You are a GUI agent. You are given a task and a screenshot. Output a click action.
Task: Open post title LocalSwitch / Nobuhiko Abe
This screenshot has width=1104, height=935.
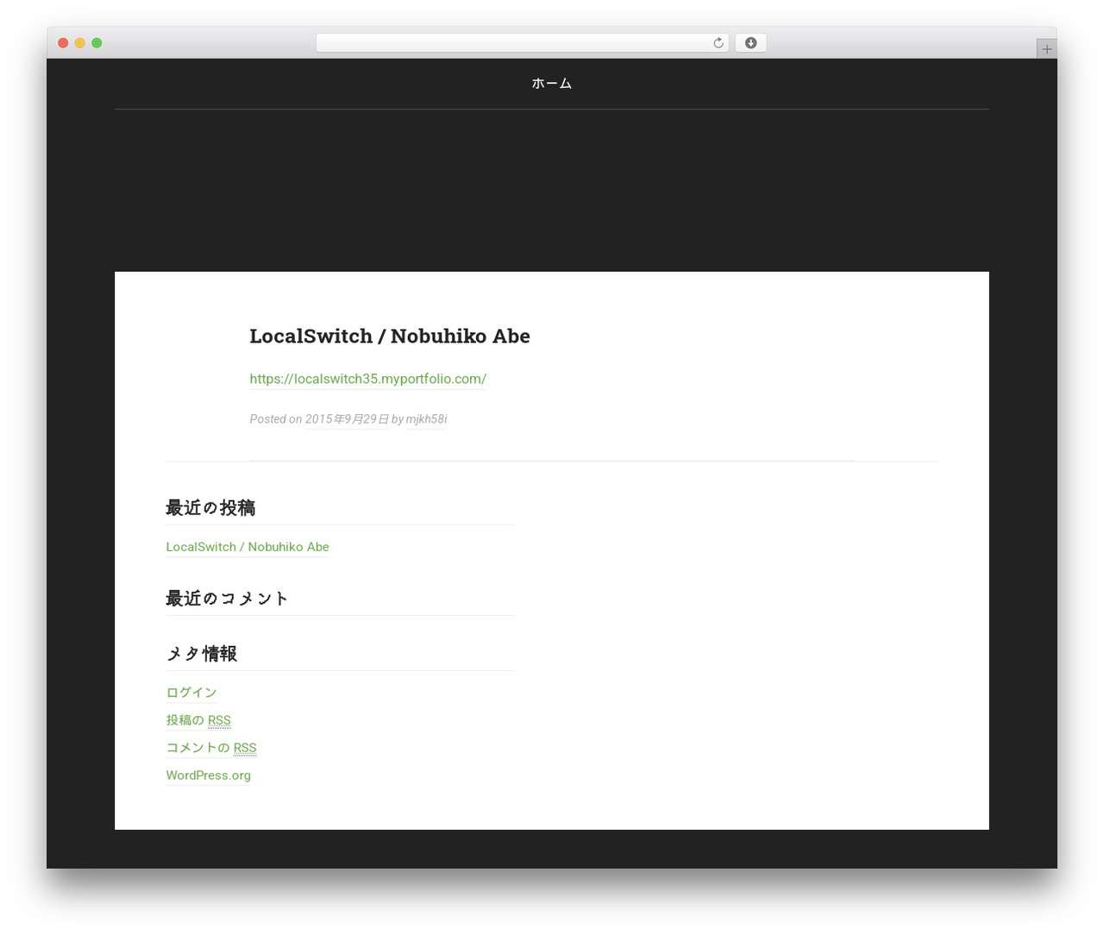tap(390, 336)
